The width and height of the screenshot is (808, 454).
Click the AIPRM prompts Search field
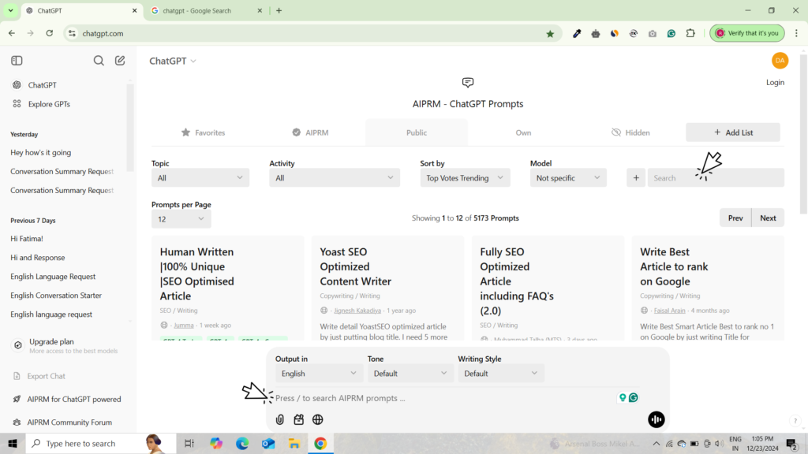(715, 178)
